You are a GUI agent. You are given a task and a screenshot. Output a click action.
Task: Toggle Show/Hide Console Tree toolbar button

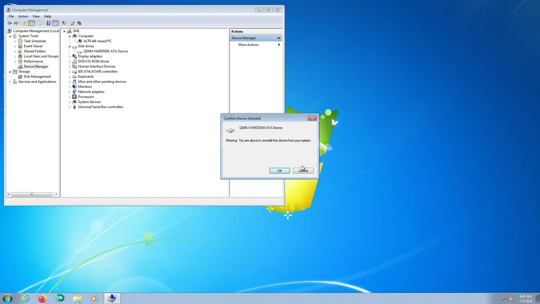click(31, 23)
